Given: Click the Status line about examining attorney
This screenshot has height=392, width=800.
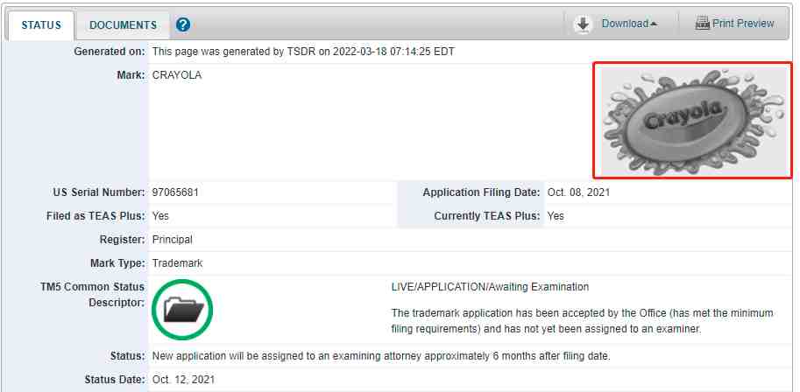Looking at the screenshot, I should coord(381,356).
